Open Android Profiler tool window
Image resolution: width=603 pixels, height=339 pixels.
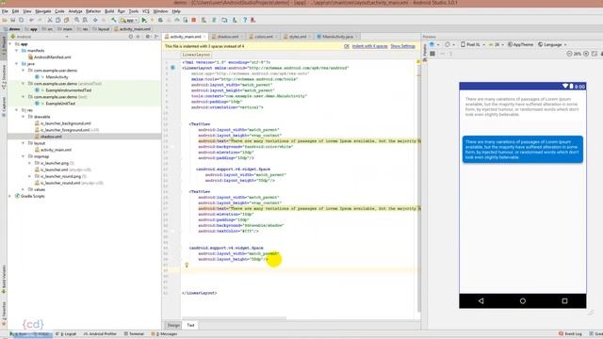coord(100,334)
